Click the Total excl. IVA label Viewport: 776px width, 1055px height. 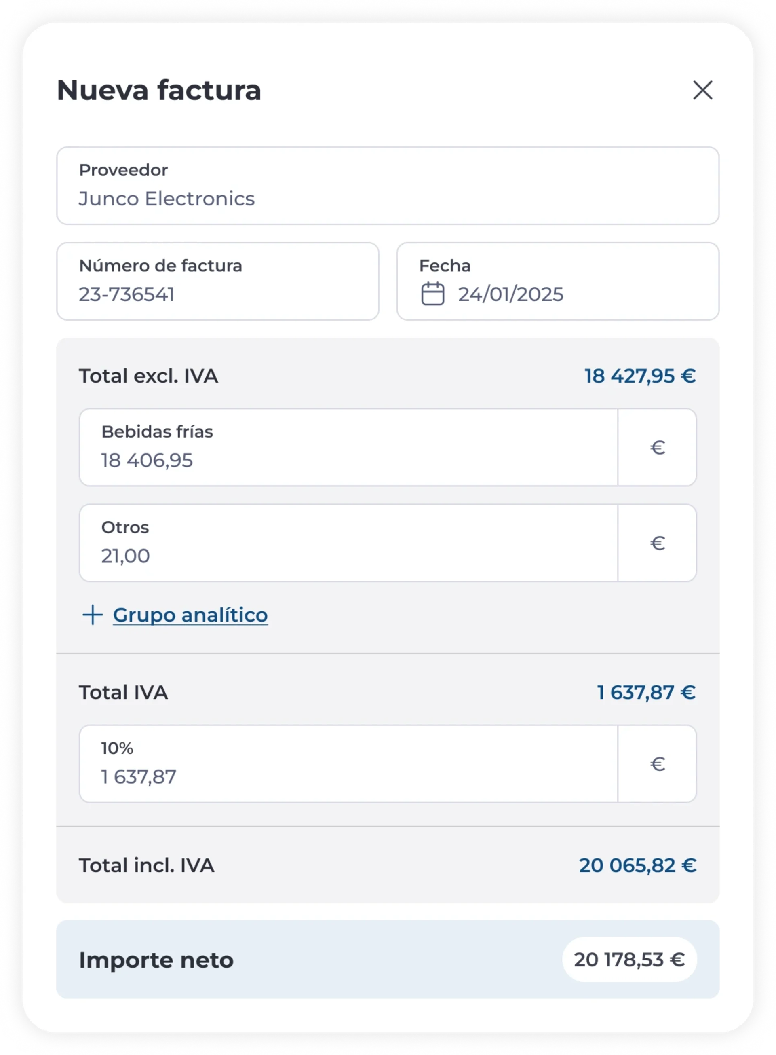[148, 376]
